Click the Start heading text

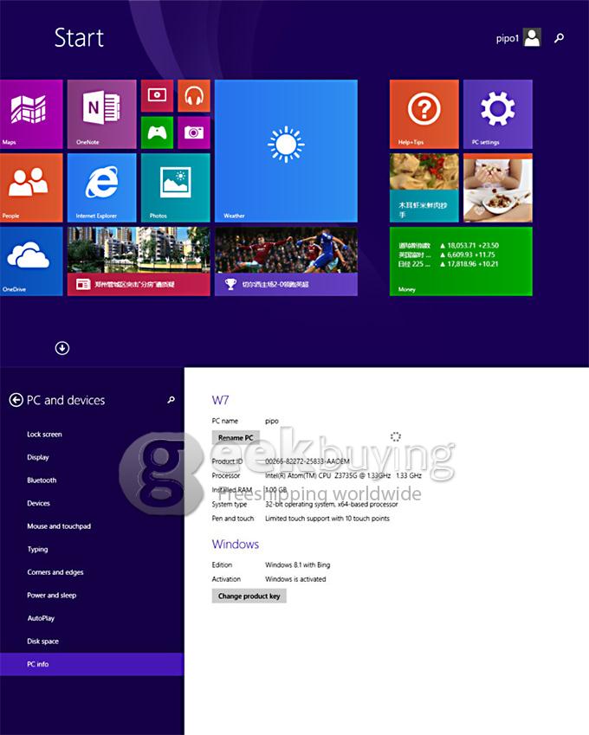pyautogui.click(x=79, y=37)
